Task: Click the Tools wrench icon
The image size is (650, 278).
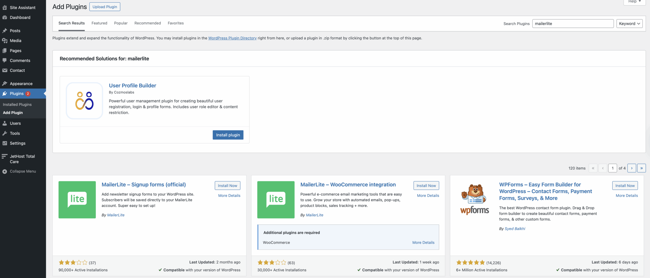Action: coord(5,133)
